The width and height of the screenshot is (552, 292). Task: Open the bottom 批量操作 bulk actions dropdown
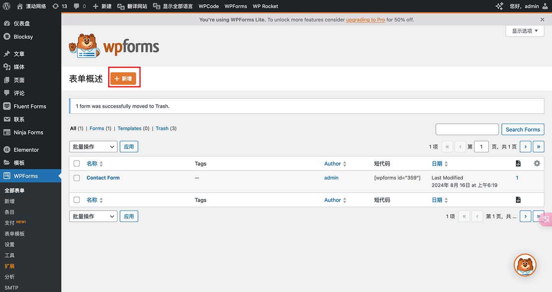[93, 216]
